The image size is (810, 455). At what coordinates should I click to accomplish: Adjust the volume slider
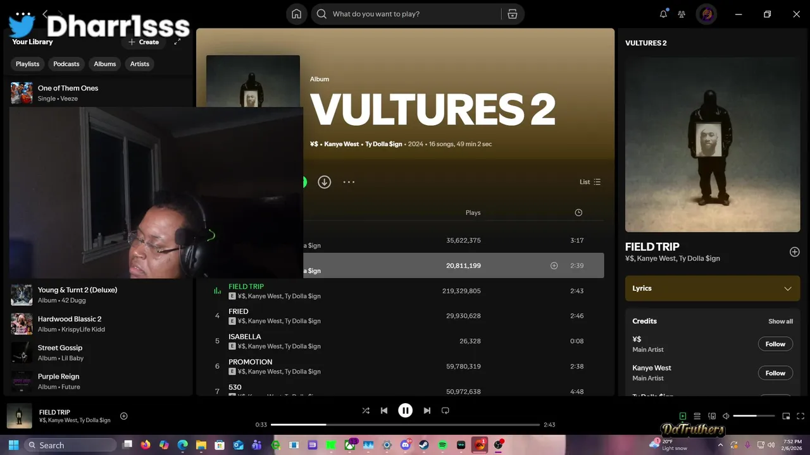coord(754,416)
